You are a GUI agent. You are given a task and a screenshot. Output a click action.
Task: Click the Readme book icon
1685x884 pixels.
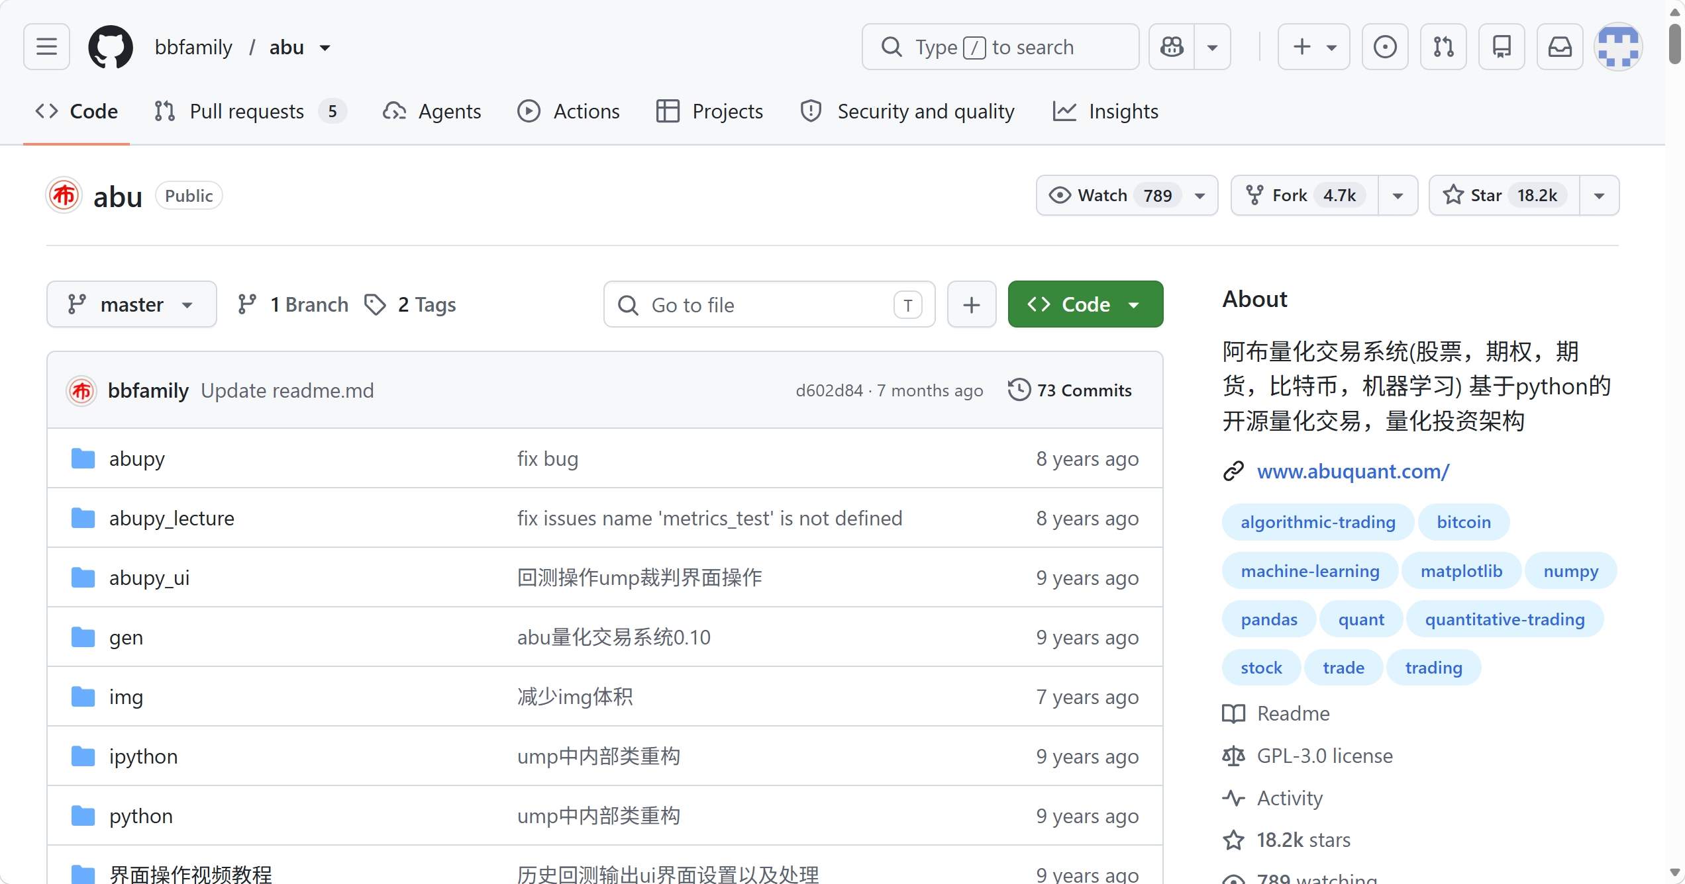(x=1233, y=714)
